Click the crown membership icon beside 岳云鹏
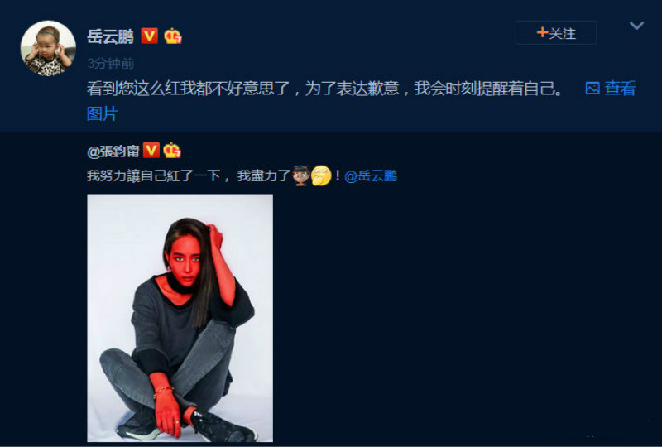Image resolution: width=662 pixels, height=447 pixels. [x=173, y=36]
